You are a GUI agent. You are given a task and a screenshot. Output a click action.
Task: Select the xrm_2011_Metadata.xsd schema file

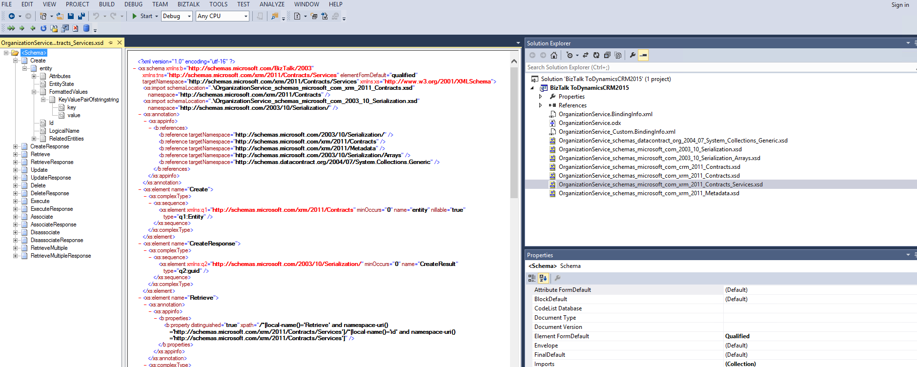pos(649,193)
